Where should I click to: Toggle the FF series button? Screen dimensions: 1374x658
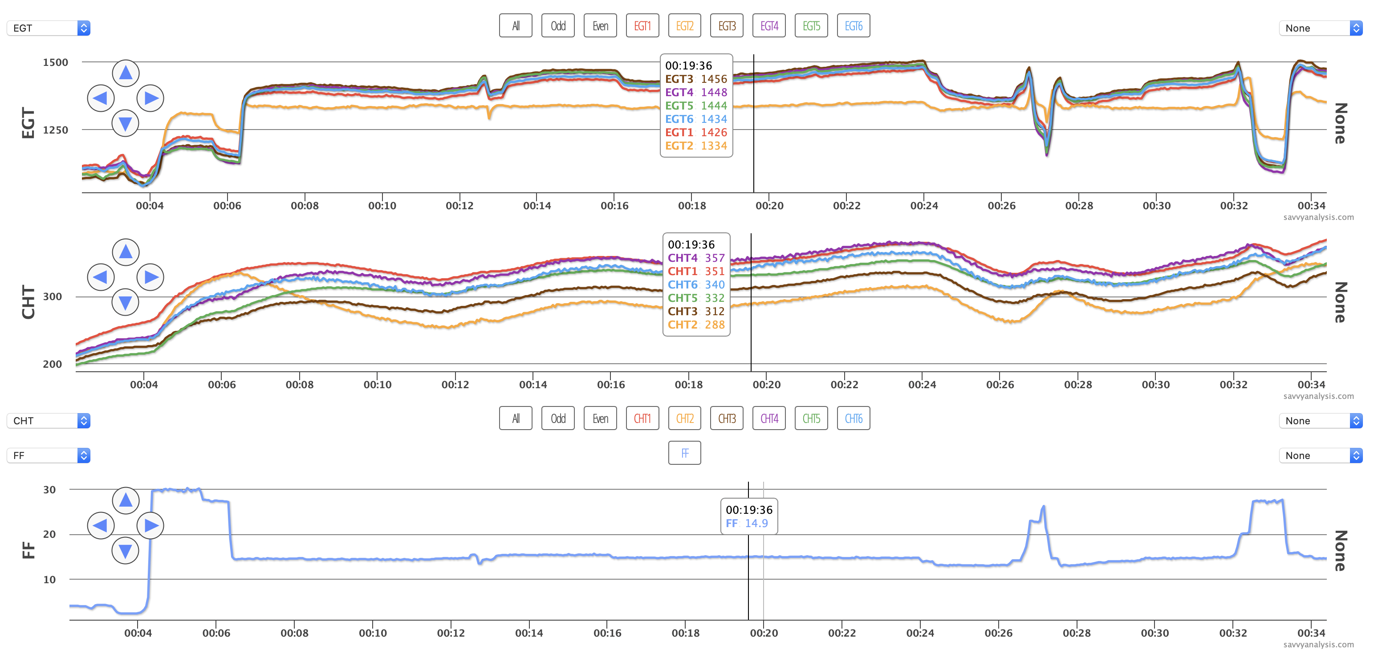684,453
